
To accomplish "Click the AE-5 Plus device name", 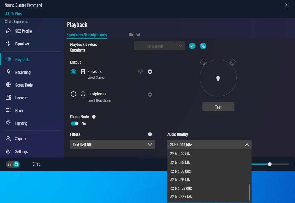I will (14, 14).
